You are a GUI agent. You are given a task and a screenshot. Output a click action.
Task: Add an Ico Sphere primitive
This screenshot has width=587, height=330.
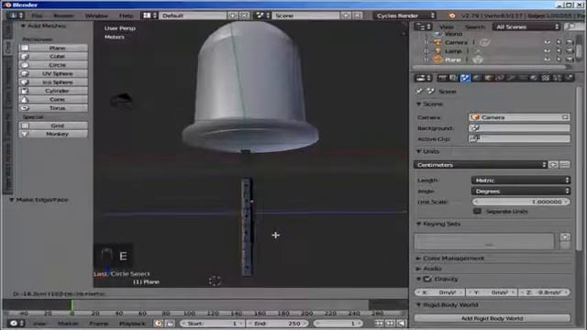[53, 82]
